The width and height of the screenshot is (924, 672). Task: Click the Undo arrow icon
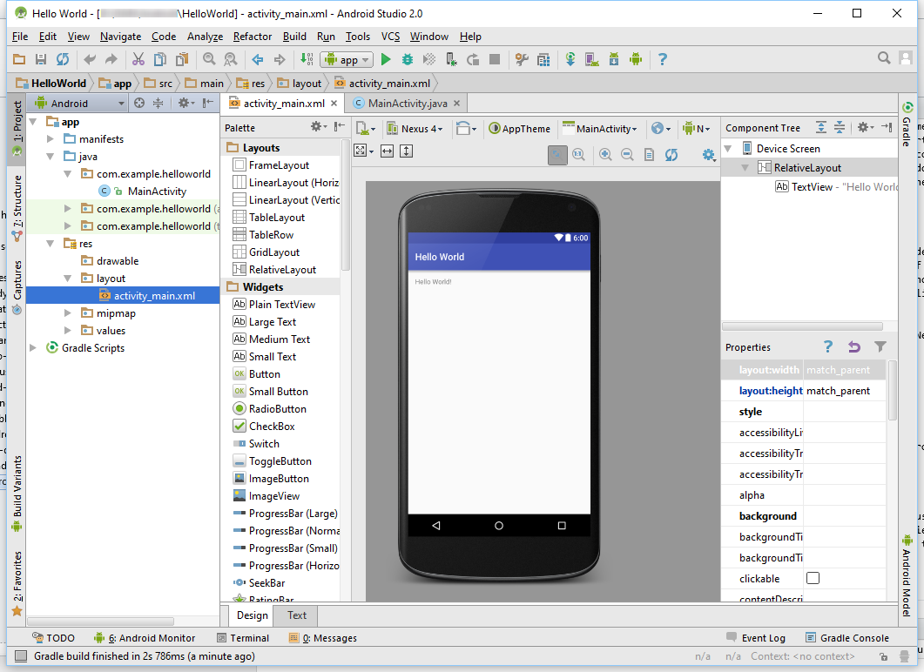pos(90,59)
